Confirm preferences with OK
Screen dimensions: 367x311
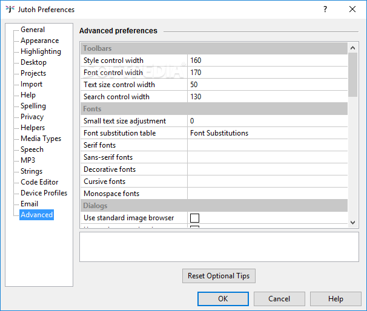pos(223,299)
